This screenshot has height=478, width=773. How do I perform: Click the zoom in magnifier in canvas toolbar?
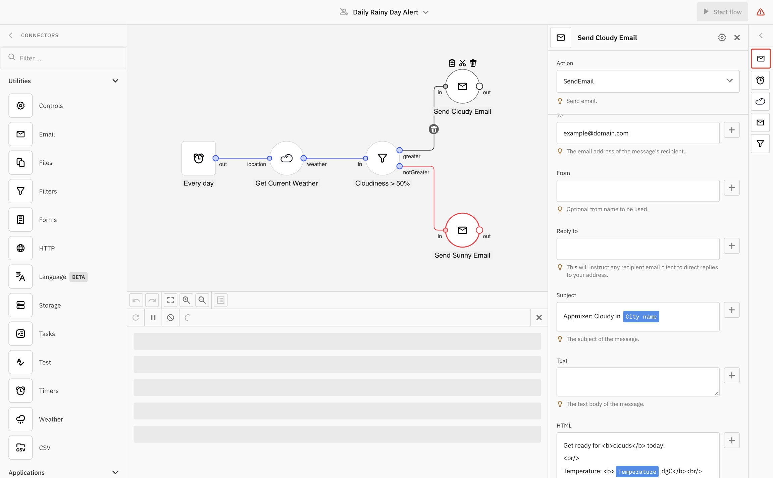186,300
